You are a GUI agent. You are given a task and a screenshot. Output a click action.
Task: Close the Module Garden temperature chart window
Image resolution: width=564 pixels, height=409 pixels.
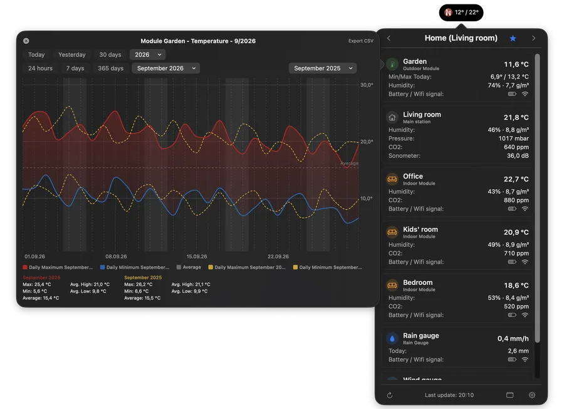[26, 41]
